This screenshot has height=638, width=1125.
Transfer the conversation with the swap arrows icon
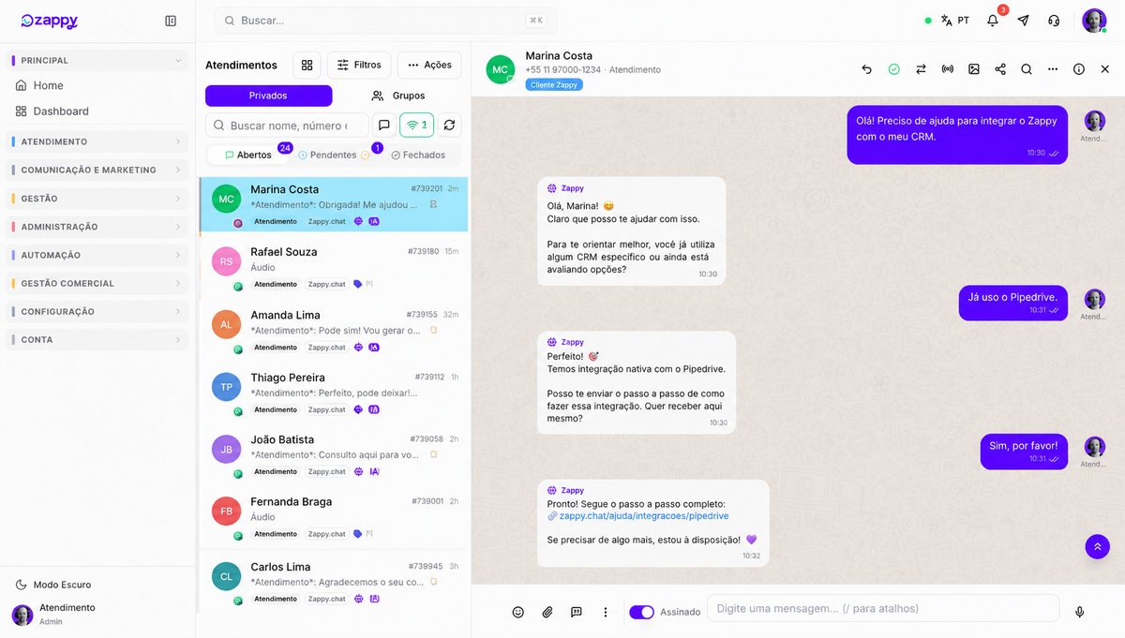921,69
